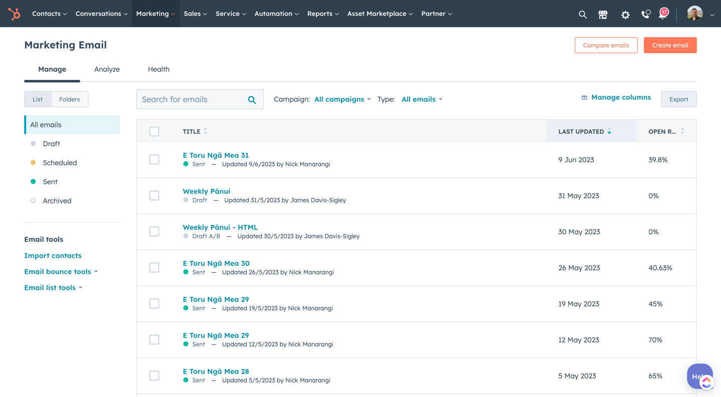
Task: Check the Weekly Pānui - HTML row
Action: [154, 231]
